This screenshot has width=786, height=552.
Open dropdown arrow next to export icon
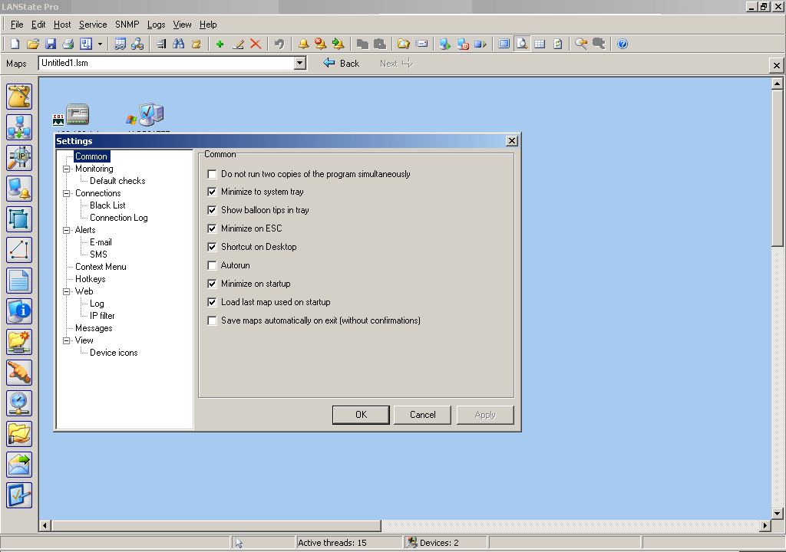point(101,44)
